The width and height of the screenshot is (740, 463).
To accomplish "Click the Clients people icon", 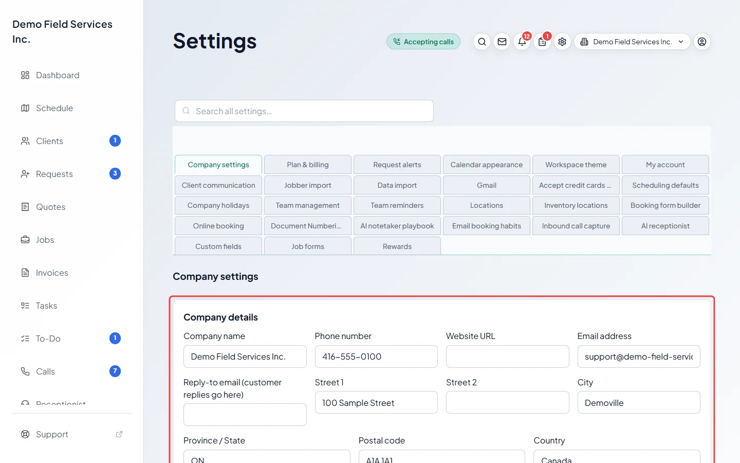I will tap(25, 141).
